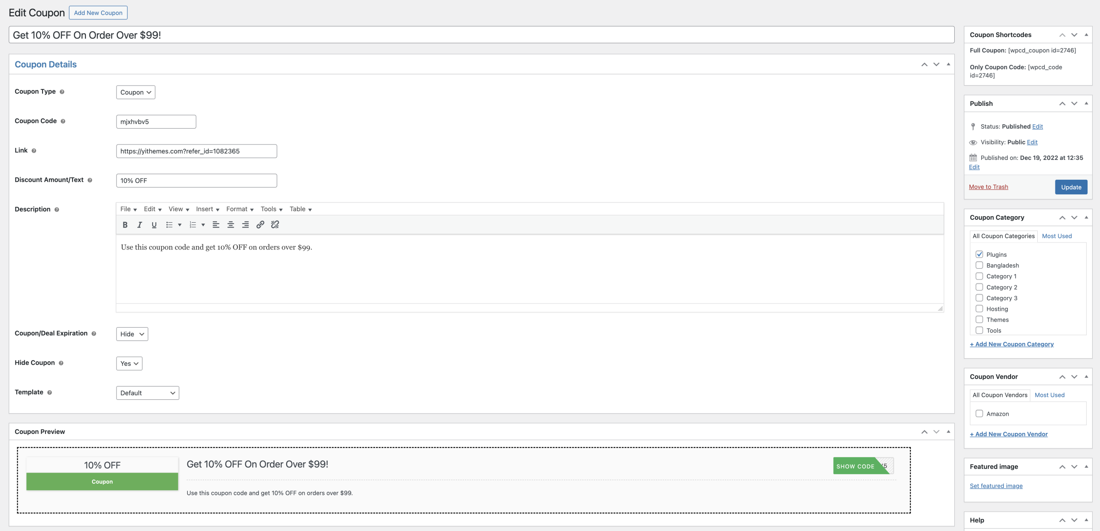Click the blue Update button
This screenshot has width=1100, height=531.
1071,187
